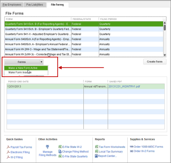Click Annually cell in the W-2/W-3 row
171x163 pixels.
pyautogui.click(x=131, y=49)
